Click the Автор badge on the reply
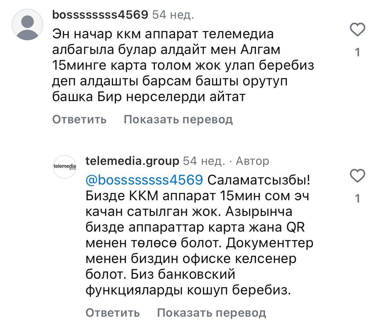385x335 pixels. point(252,161)
